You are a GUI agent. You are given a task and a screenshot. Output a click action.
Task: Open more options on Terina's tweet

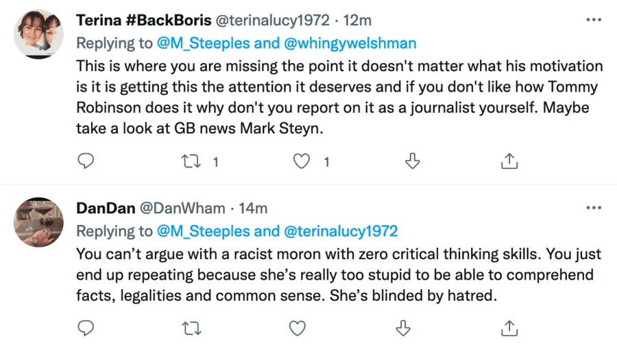click(594, 20)
